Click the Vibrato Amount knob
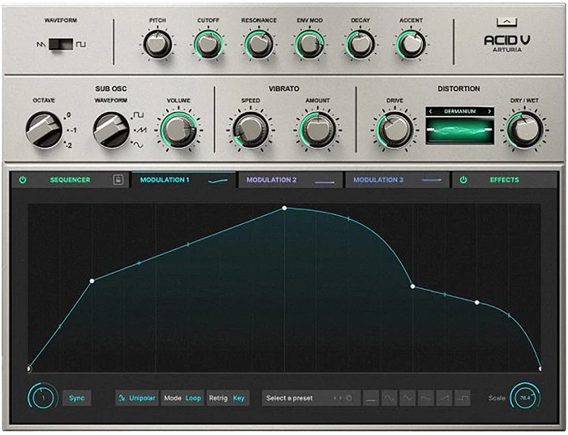This screenshot has width=568, height=435. pyautogui.click(x=318, y=130)
